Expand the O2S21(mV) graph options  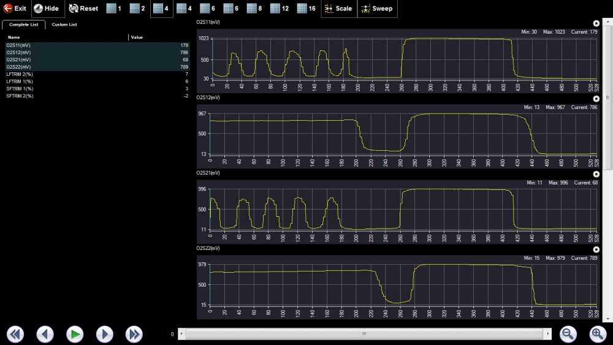pos(596,174)
